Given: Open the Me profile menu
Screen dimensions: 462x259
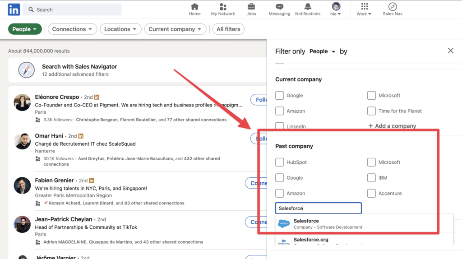Looking at the screenshot, I should pos(336,9).
